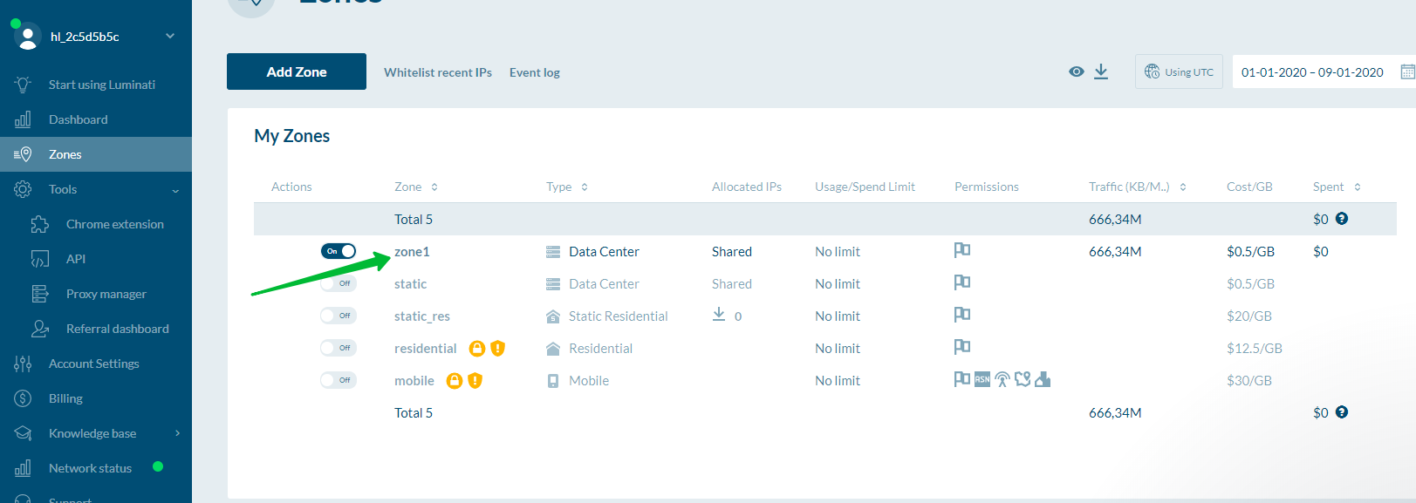The height and width of the screenshot is (503, 1416).
Task: Expand the account dropdown hl_2c5d5b5c
Action: point(170,36)
